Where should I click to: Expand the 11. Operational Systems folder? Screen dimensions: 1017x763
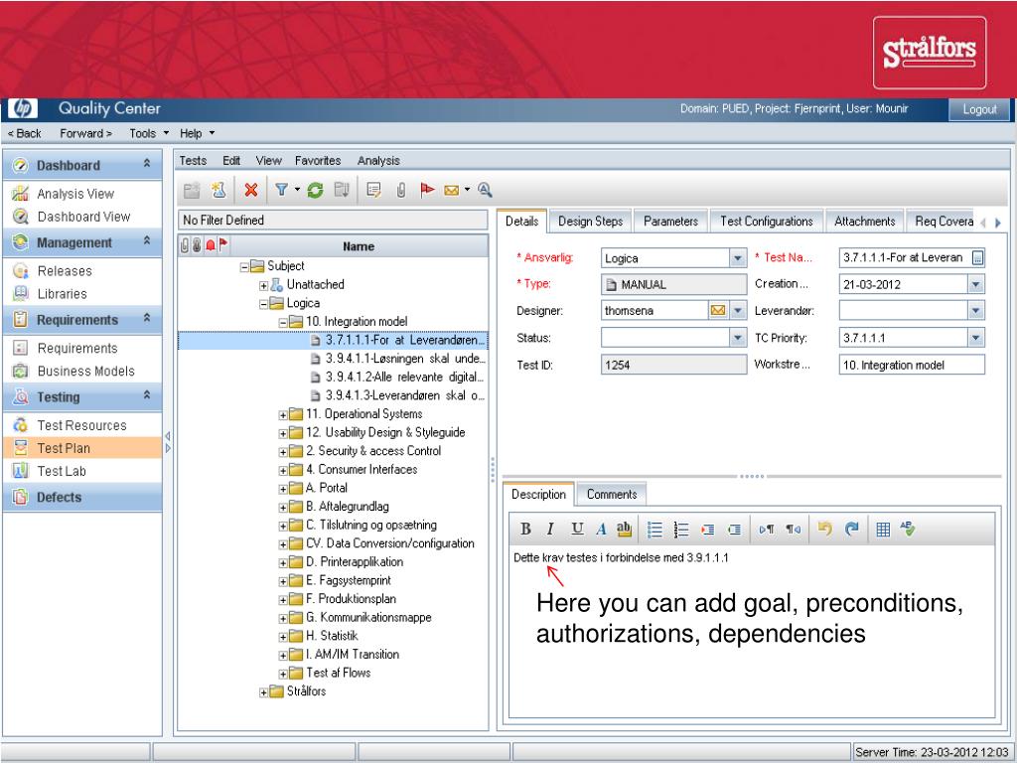(x=283, y=415)
